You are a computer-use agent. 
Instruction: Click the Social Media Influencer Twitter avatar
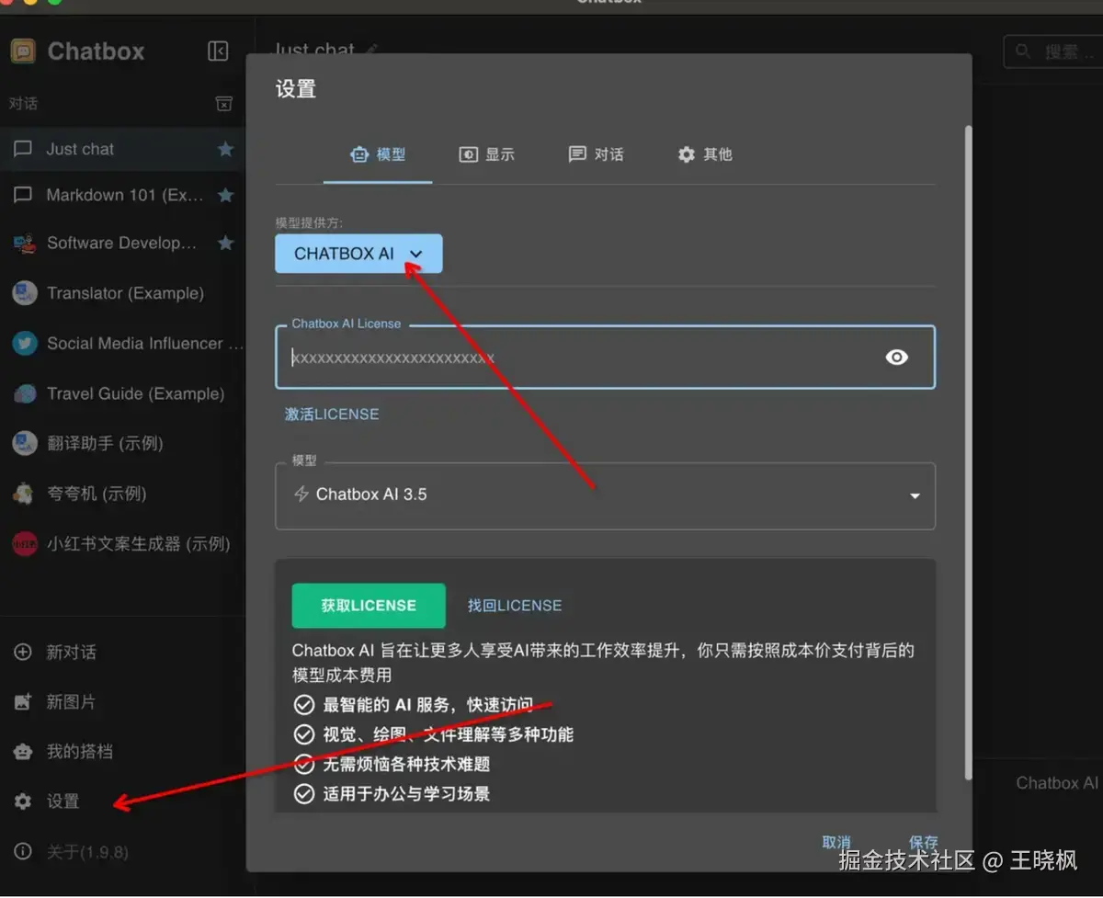pos(24,344)
